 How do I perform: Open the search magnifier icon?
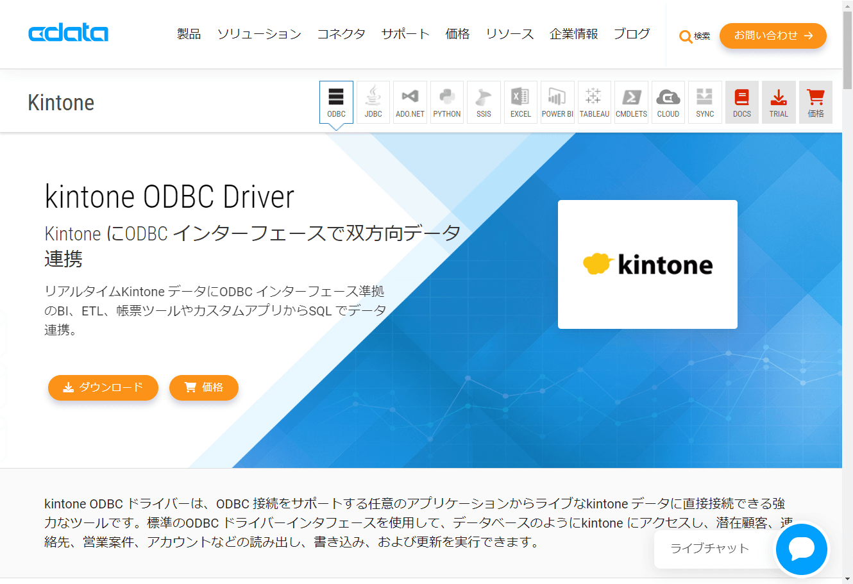[685, 37]
